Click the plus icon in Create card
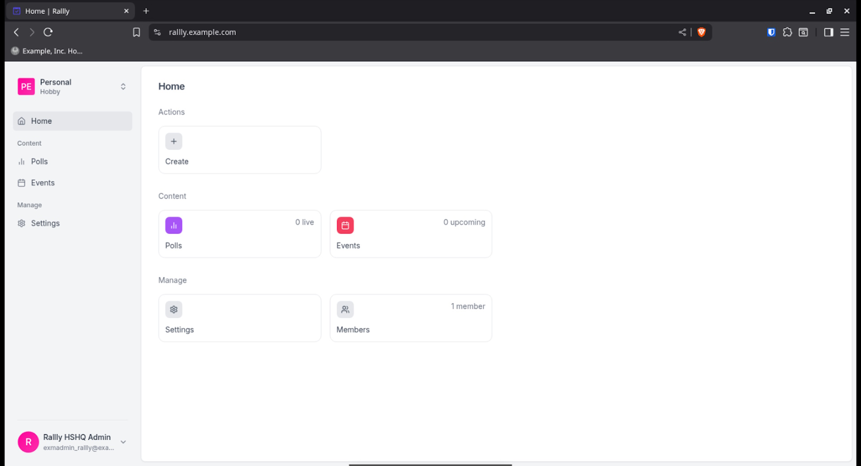Screen dimensions: 861x466 (174, 142)
